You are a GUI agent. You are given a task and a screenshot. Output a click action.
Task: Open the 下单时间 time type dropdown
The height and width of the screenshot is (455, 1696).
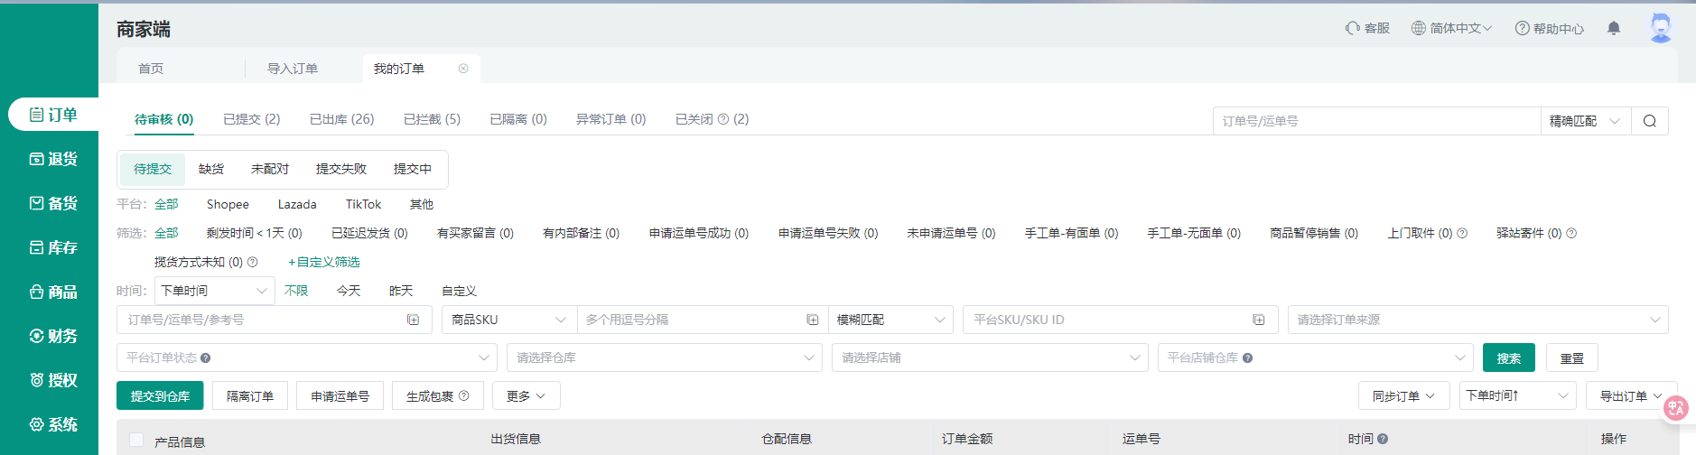(x=215, y=291)
